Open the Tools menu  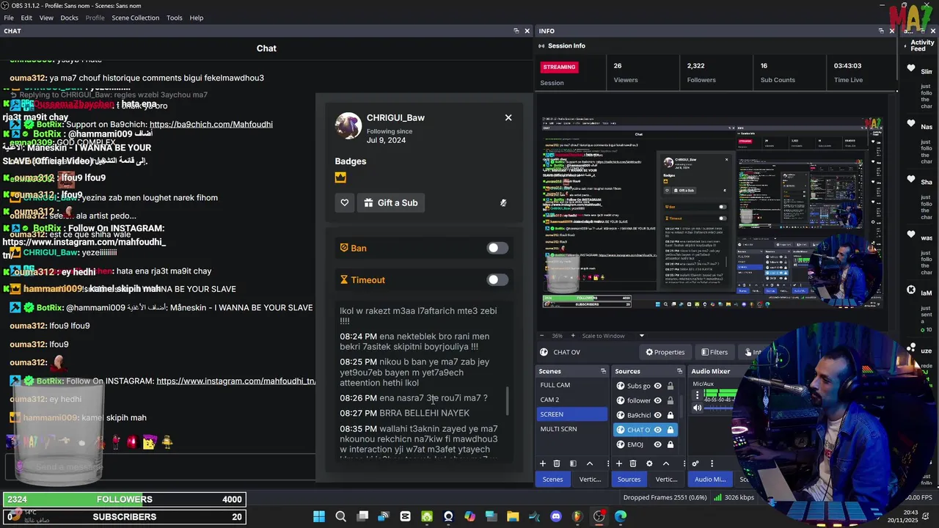pyautogui.click(x=175, y=18)
